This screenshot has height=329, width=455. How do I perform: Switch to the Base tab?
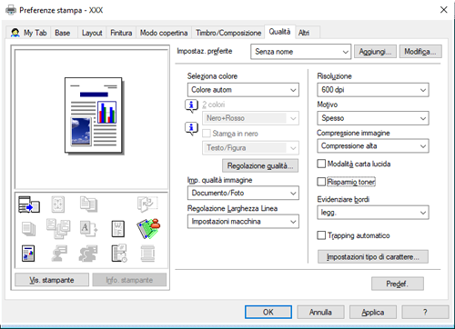(63, 33)
